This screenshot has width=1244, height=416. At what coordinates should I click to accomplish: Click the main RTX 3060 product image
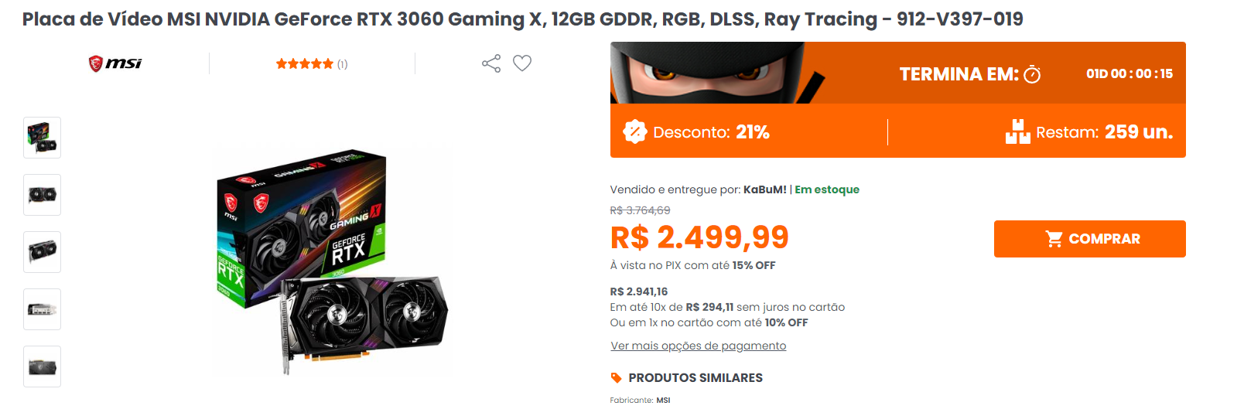pos(331,263)
